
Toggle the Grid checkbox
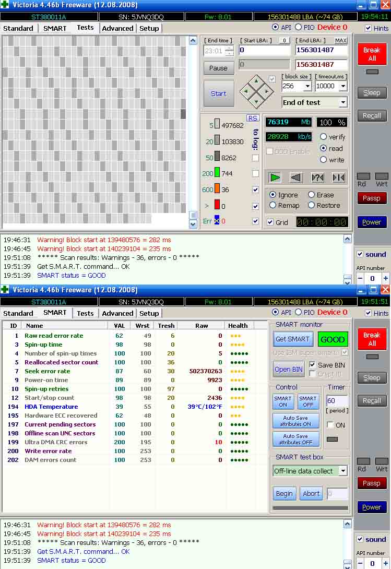point(270,222)
